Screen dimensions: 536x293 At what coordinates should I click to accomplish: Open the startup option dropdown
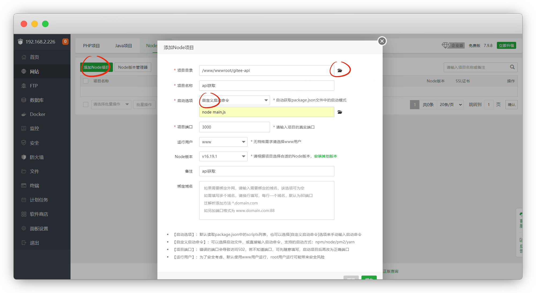234,100
